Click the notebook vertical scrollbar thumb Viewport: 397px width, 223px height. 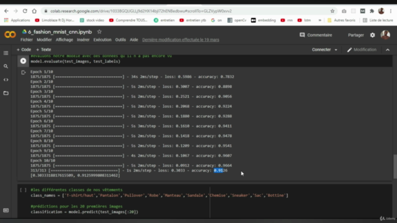[x=395, y=167]
